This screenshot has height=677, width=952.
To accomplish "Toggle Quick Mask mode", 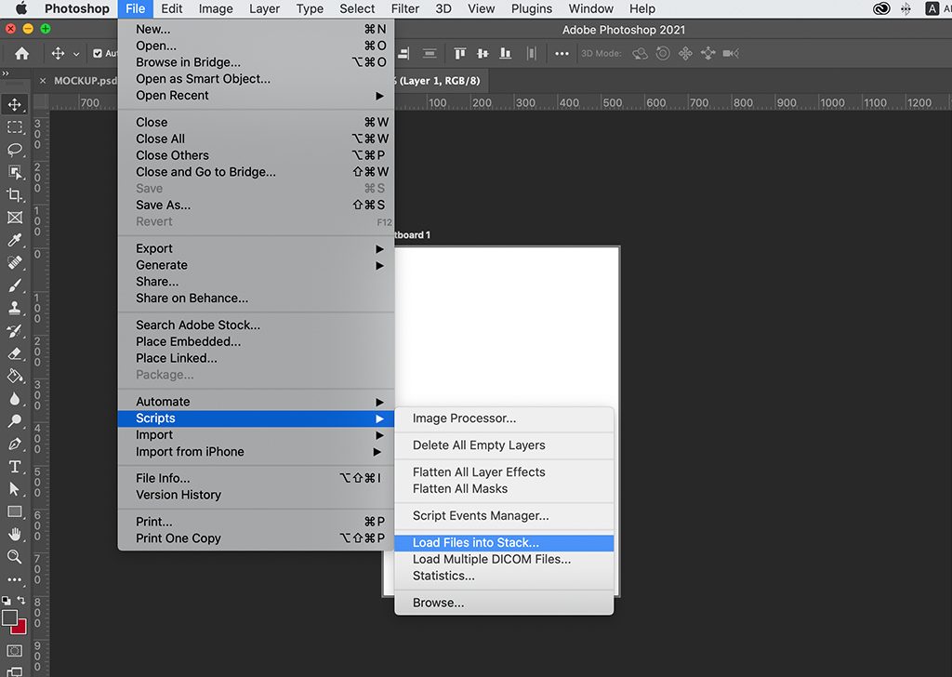I will [15, 650].
